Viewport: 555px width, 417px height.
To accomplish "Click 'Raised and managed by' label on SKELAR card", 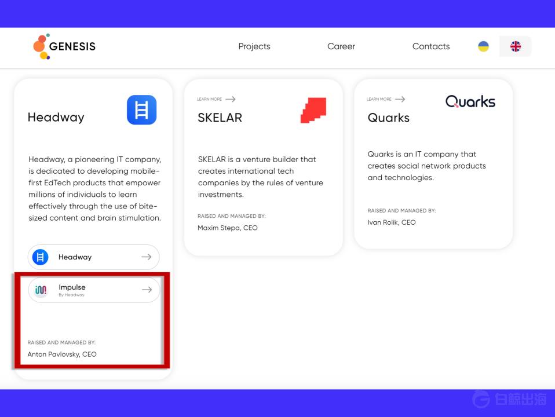I will coord(232,216).
